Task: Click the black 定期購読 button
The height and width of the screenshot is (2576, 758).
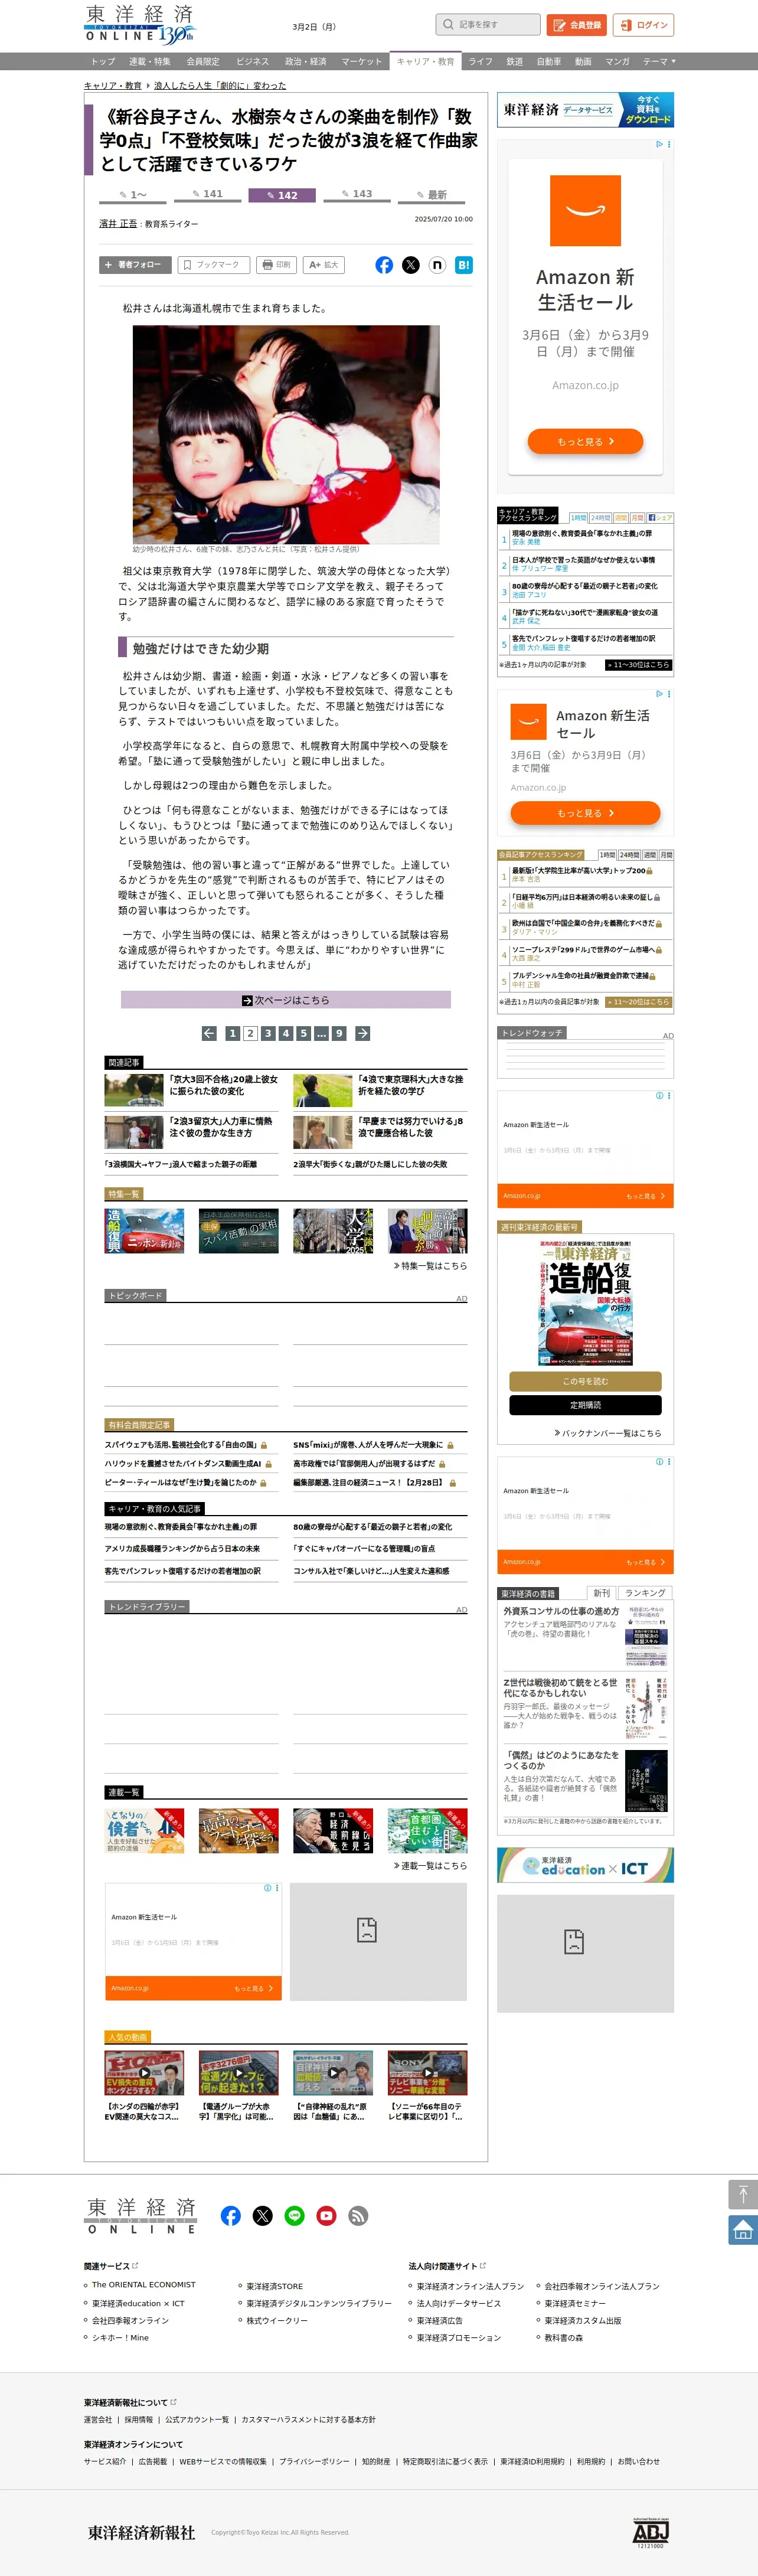Action: point(586,1405)
